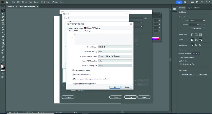Click the Done button in Print dialog
Viewport: 212px width, 114px height.
pyautogui.click(x=116, y=97)
